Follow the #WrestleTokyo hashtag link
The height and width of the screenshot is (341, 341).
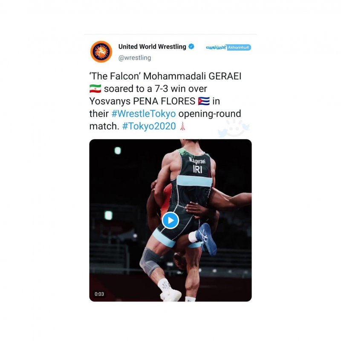[144, 114]
